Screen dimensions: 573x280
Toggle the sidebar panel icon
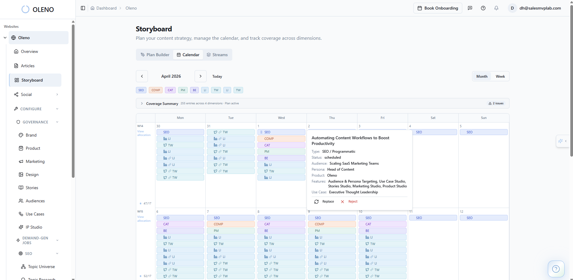pyautogui.click(x=83, y=8)
